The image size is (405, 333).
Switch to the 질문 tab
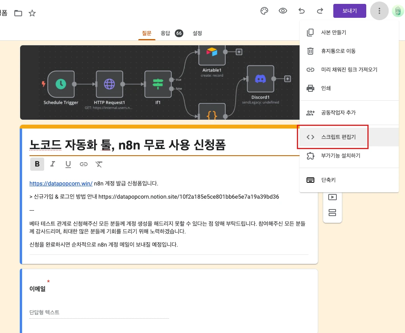click(146, 33)
